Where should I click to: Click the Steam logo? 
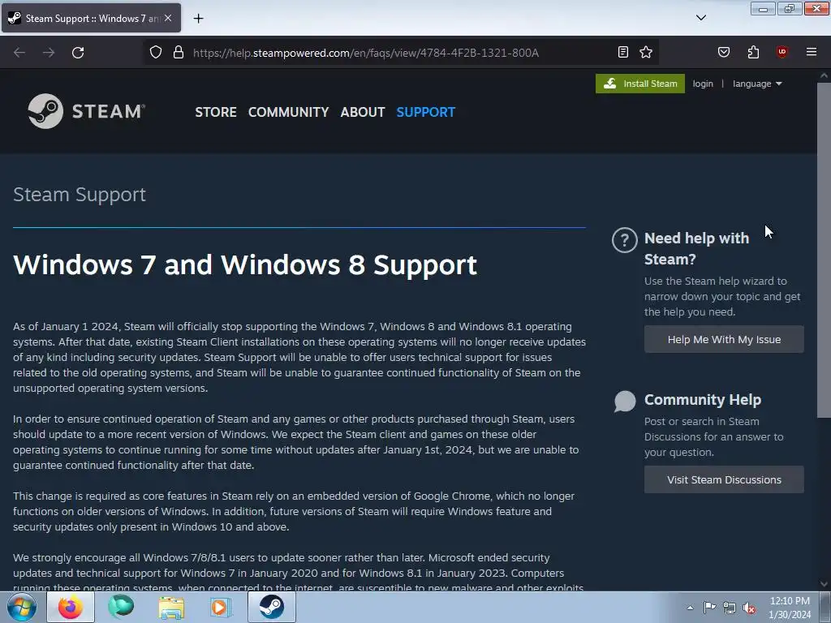click(x=87, y=111)
